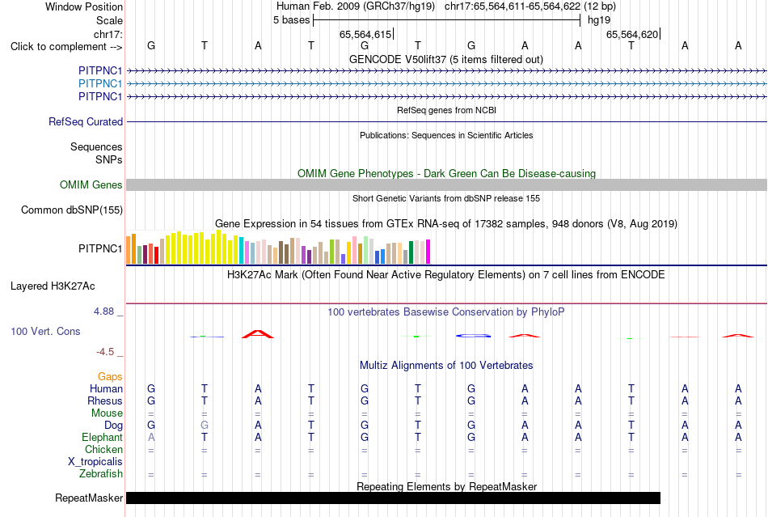The height and width of the screenshot is (517, 768).
Task: Click the gray OMIM Genes bar
Action: click(x=447, y=184)
